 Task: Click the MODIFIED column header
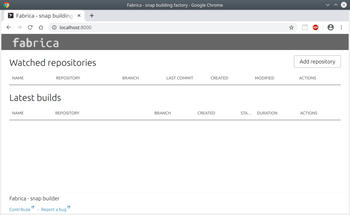(264, 78)
